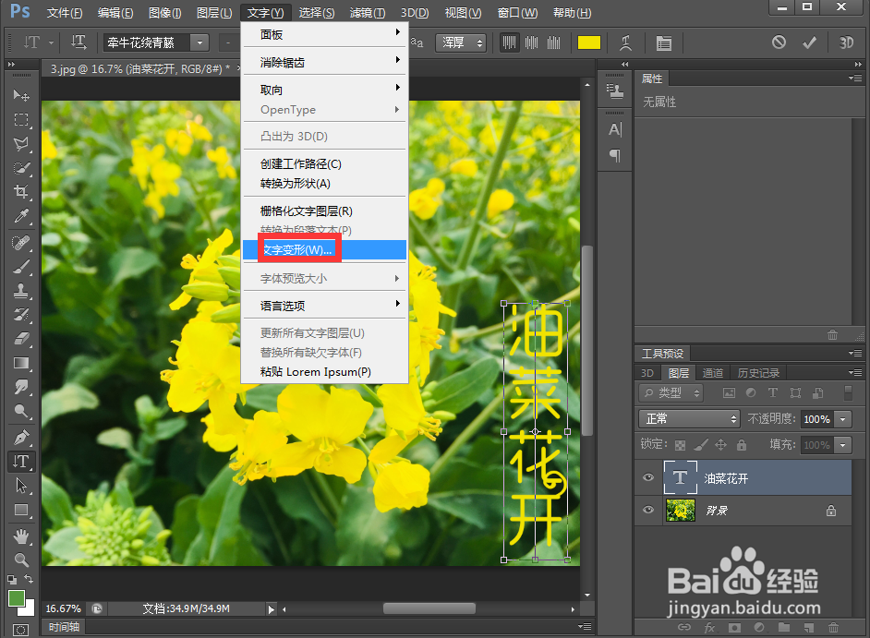Open the 正常 blend mode dropdown
Image resolution: width=870 pixels, height=638 pixels.
tap(688, 418)
